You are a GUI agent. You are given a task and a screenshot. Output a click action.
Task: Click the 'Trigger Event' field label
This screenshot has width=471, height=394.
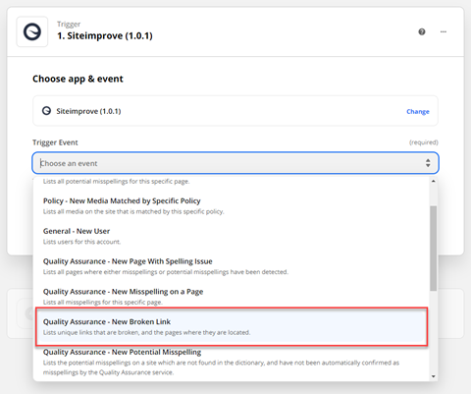[55, 142]
